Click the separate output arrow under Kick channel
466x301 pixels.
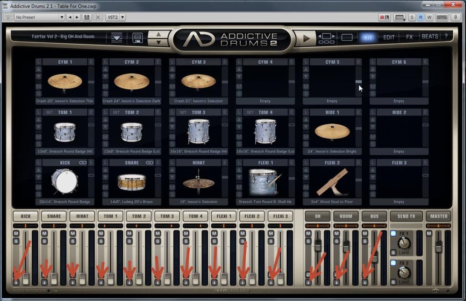16,282
